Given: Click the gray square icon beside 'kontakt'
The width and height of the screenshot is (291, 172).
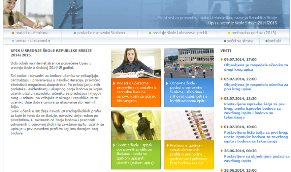Looking at the screenshot, I should tap(267, 41).
